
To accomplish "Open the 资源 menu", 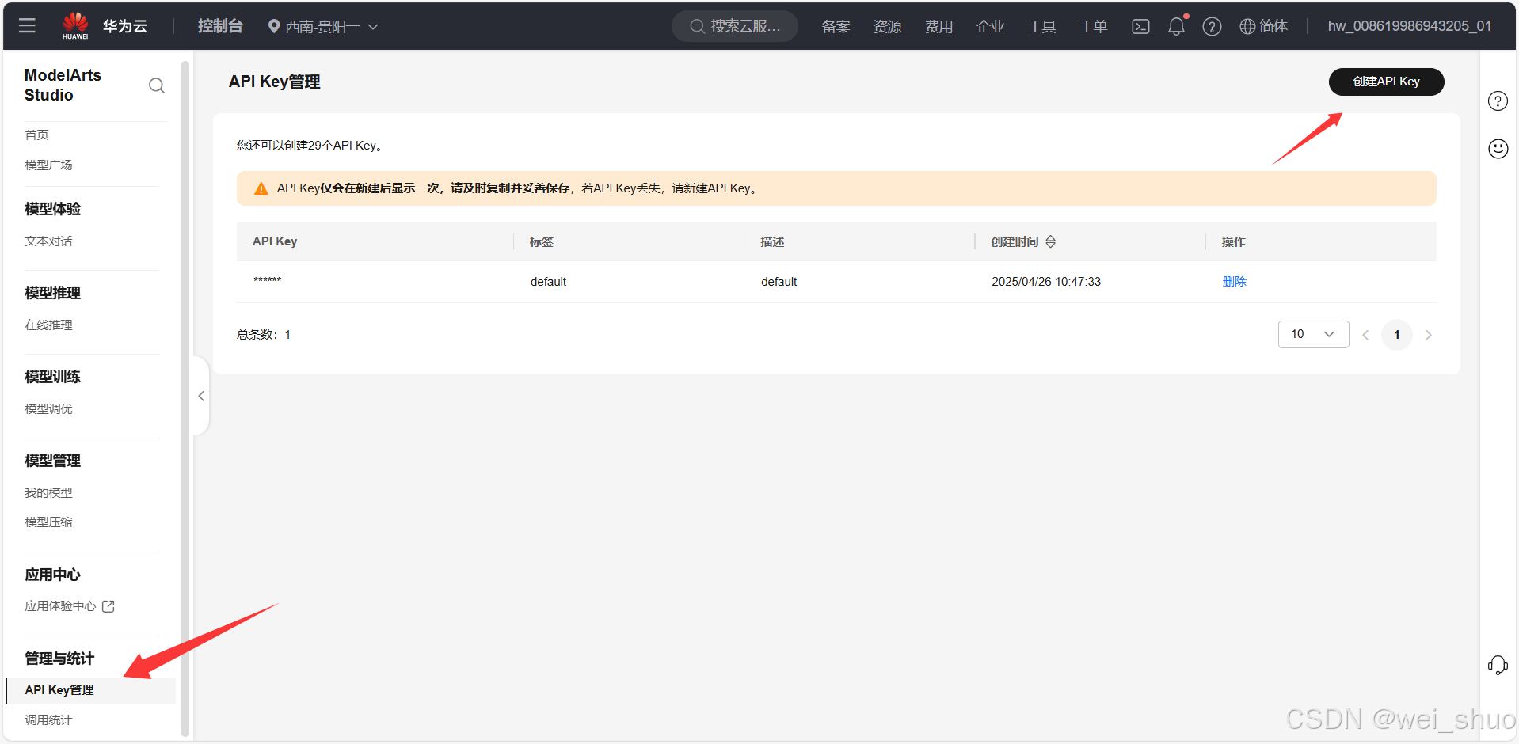I will (x=887, y=26).
